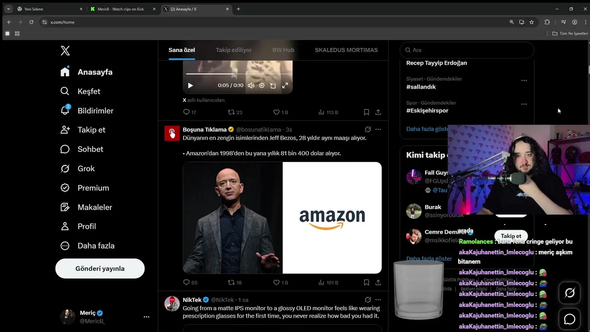
Task: Open Grok from sidebar
Action: (x=77, y=168)
